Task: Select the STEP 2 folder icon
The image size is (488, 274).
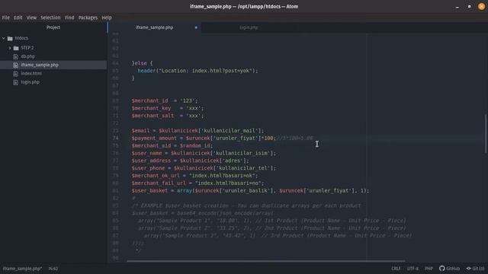Action: click(x=16, y=48)
